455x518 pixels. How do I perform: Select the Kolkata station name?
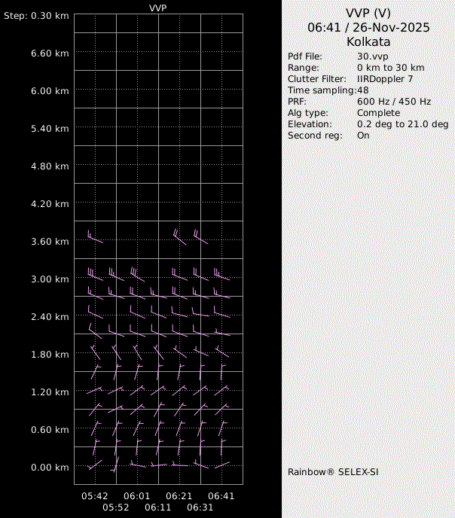point(368,42)
